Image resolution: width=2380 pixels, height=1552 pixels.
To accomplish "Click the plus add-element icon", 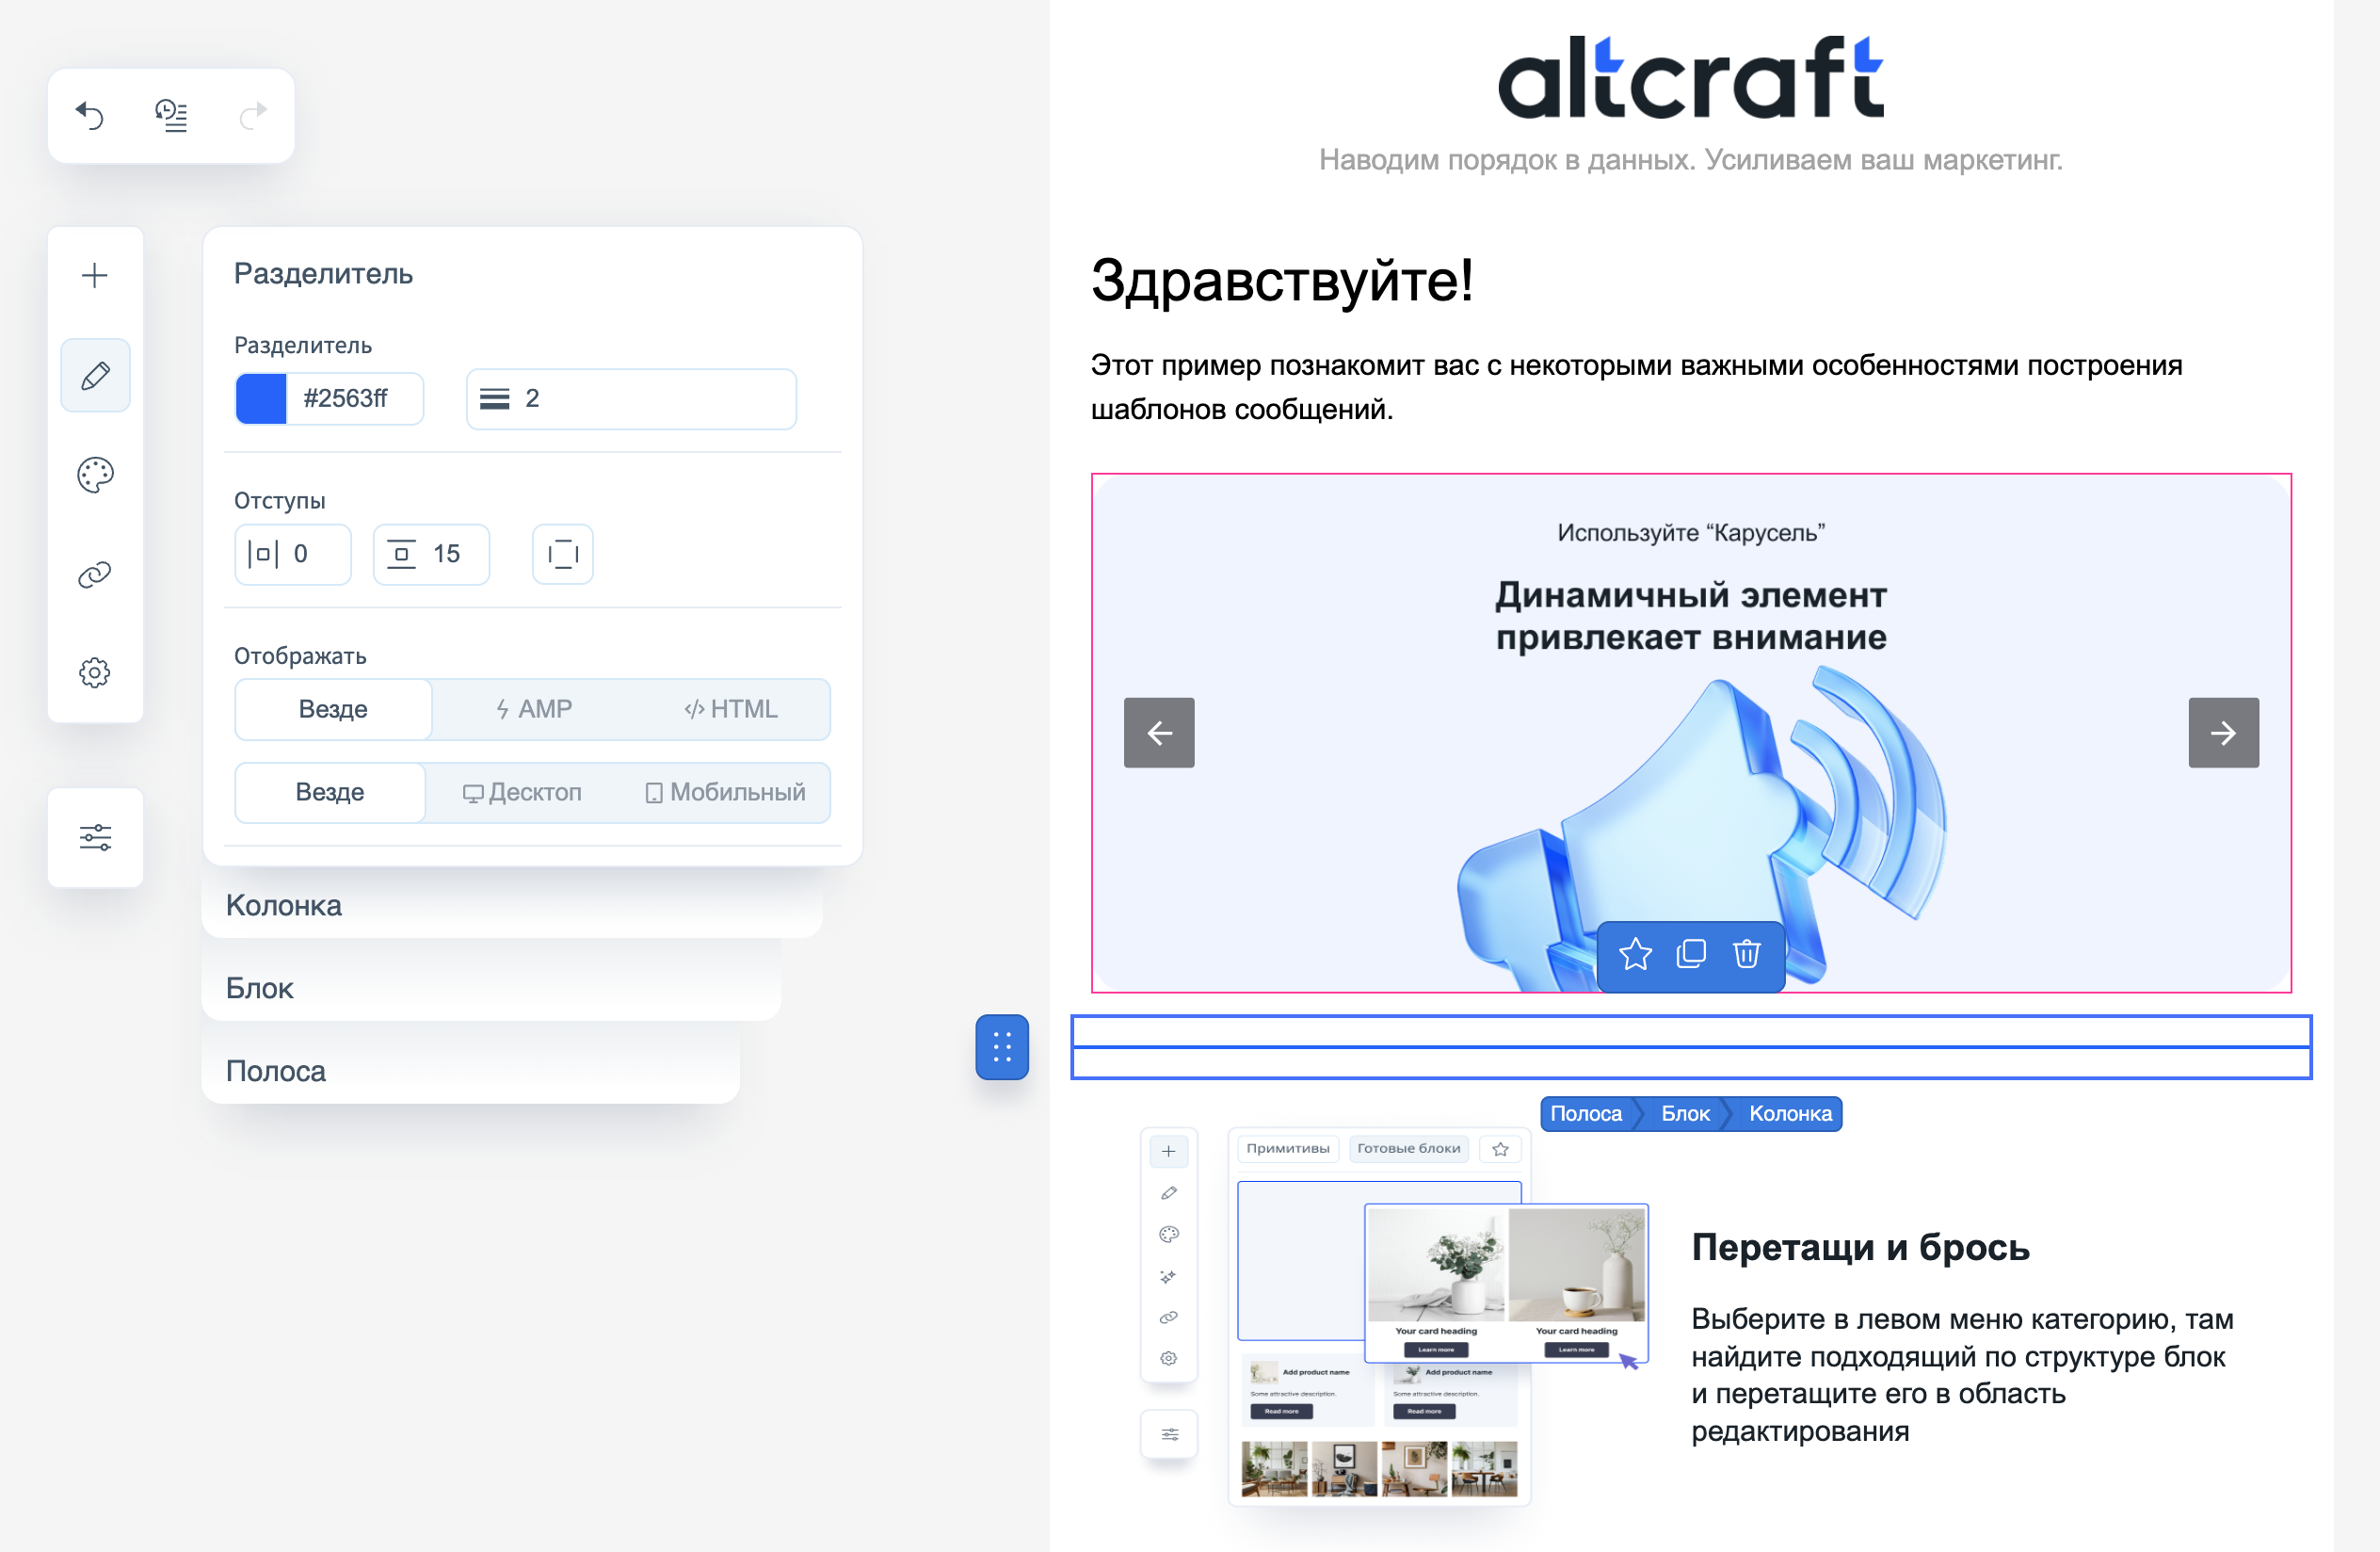I will click(95, 275).
